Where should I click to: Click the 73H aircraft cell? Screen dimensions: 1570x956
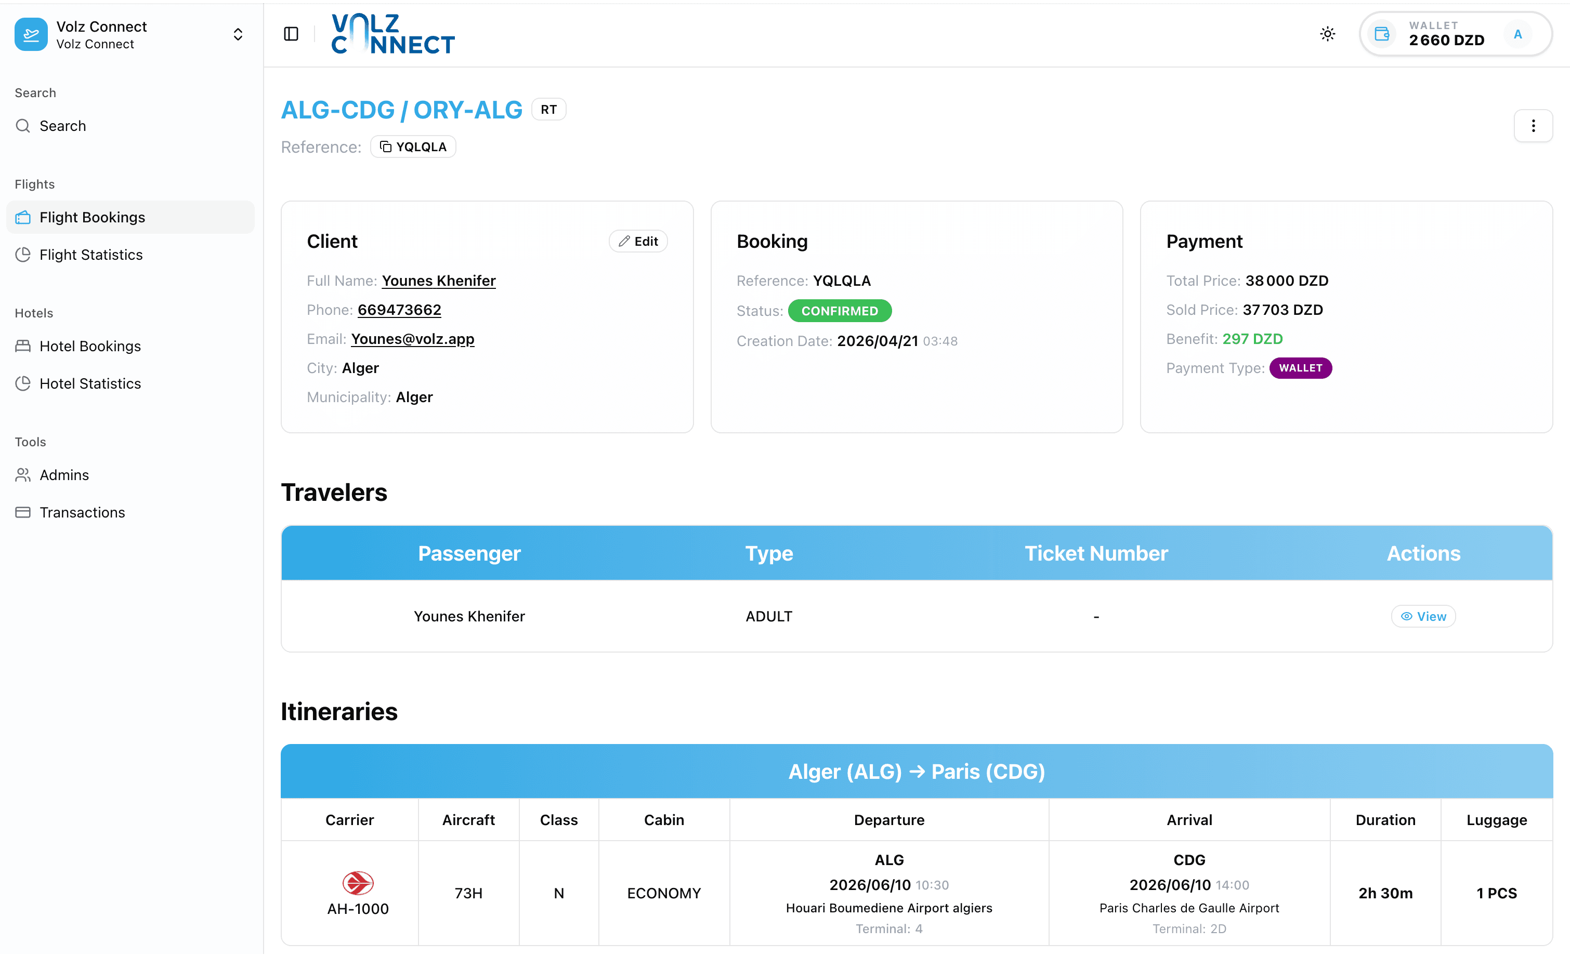(x=468, y=893)
